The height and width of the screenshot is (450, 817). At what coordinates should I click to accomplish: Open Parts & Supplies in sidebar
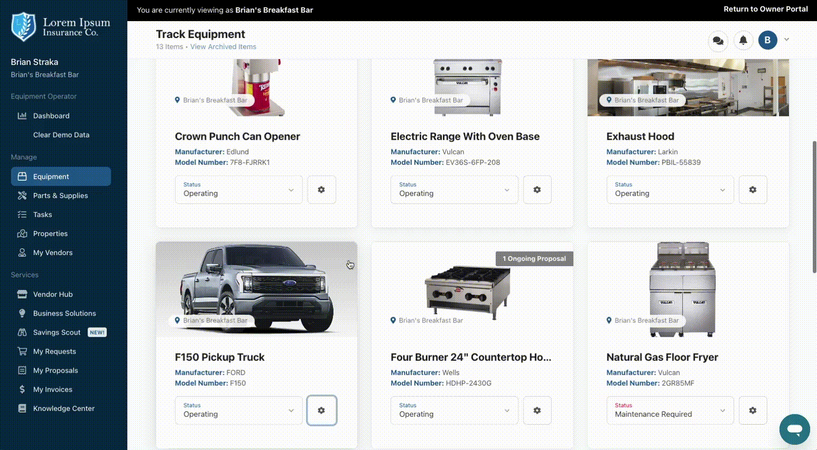(x=61, y=195)
